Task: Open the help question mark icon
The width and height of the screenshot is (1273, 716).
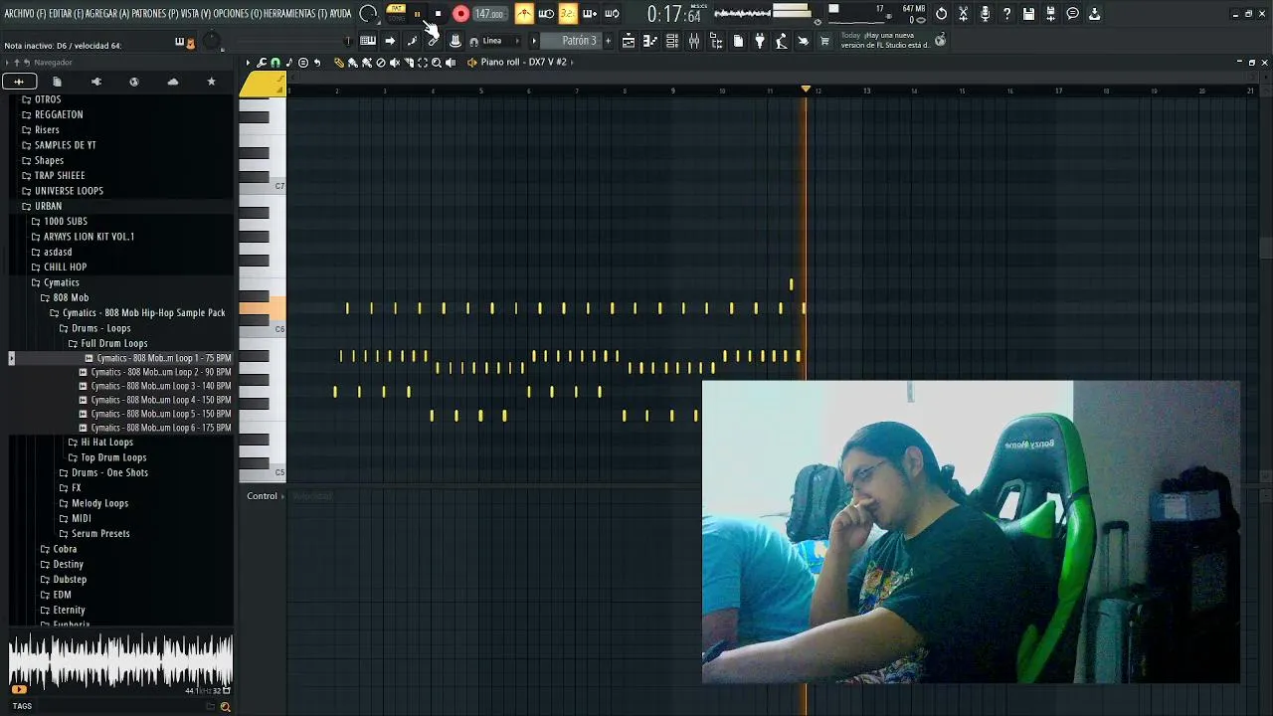Action: [x=1007, y=14]
